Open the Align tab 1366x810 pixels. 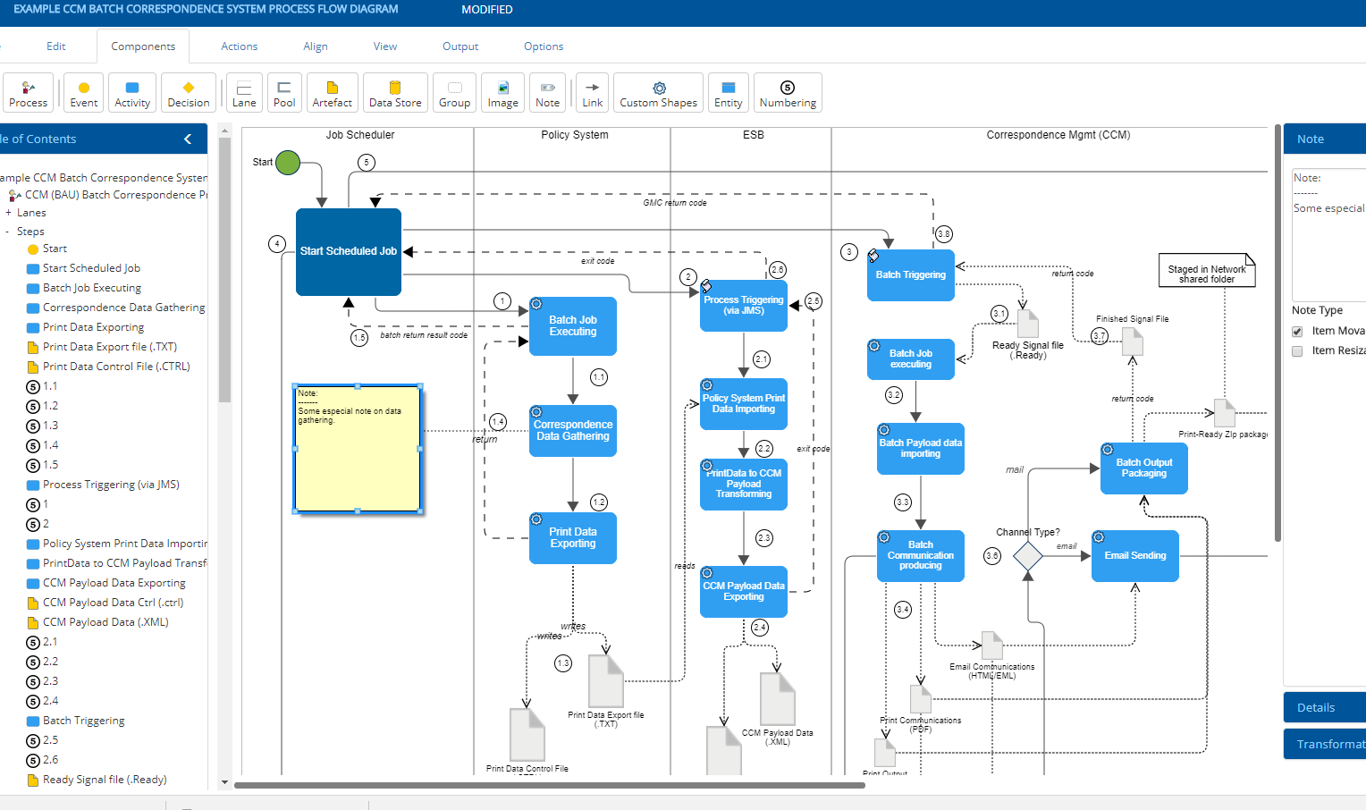point(316,46)
